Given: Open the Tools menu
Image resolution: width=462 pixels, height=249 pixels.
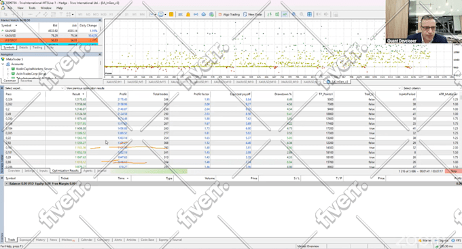Looking at the screenshot, I should point(32,8).
